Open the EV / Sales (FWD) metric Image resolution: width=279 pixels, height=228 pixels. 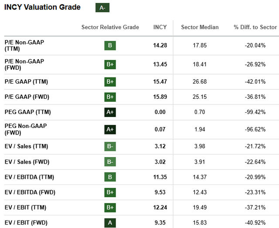[27, 162]
